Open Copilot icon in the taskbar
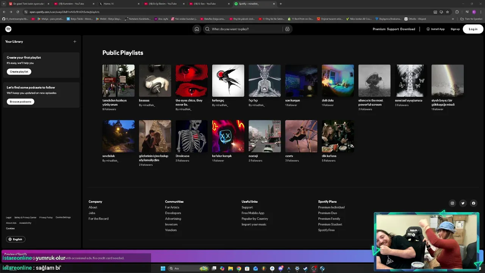Screen dimensions: 485x273 [x=222, y=268]
